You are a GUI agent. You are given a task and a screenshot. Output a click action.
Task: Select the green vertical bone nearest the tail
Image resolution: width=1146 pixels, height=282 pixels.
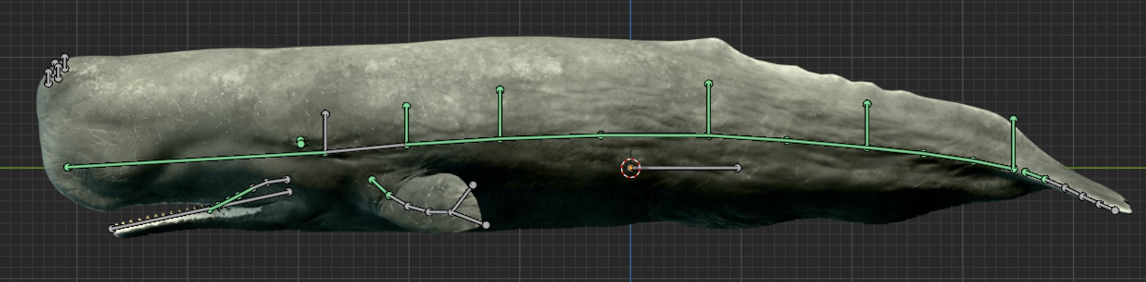1013,144
